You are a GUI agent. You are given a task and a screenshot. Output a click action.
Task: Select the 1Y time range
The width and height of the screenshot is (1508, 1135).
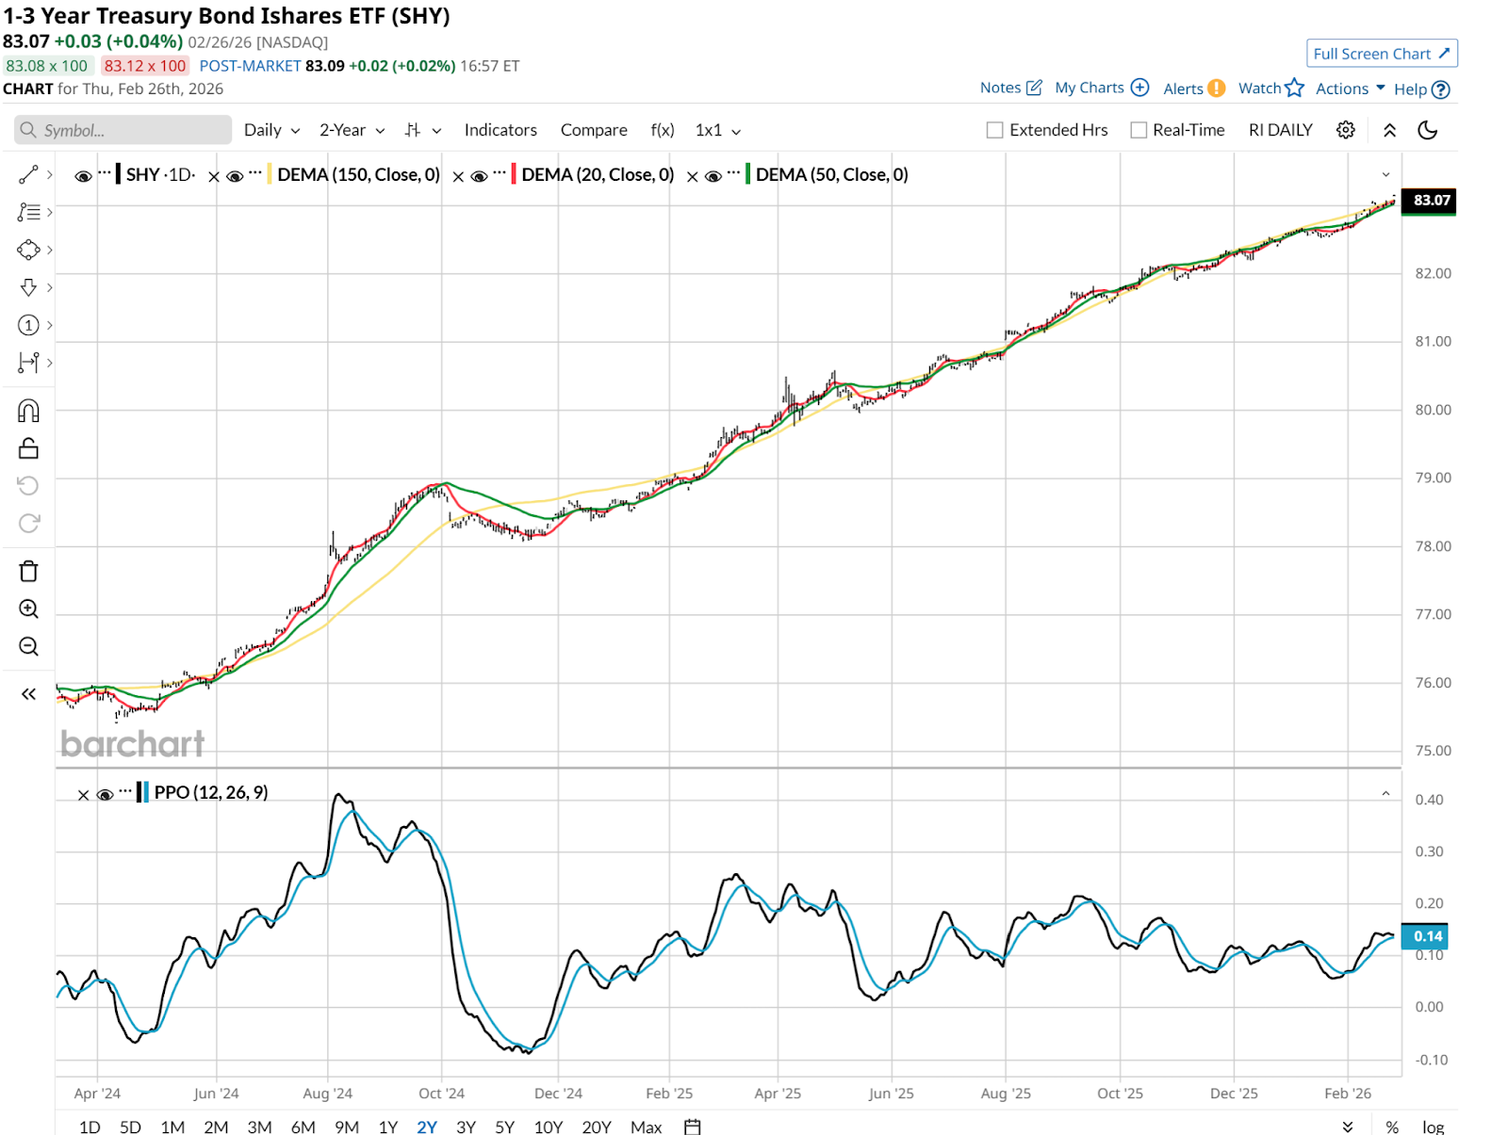pyautogui.click(x=387, y=1127)
